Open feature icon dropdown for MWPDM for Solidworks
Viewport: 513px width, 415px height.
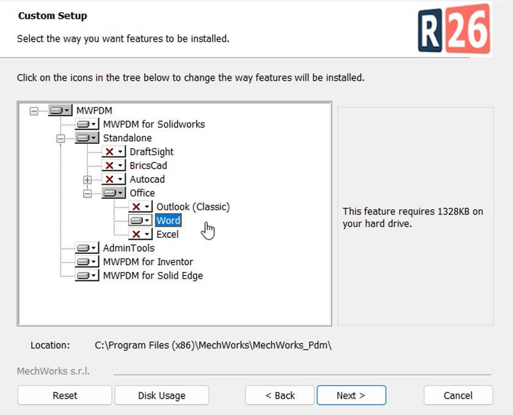point(87,124)
